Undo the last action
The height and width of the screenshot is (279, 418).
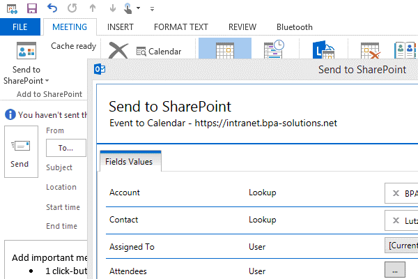(x=52, y=8)
